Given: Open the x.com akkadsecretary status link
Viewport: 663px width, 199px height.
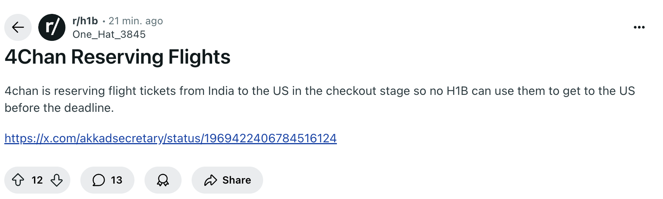Looking at the screenshot, I should [x=170, y=138].
